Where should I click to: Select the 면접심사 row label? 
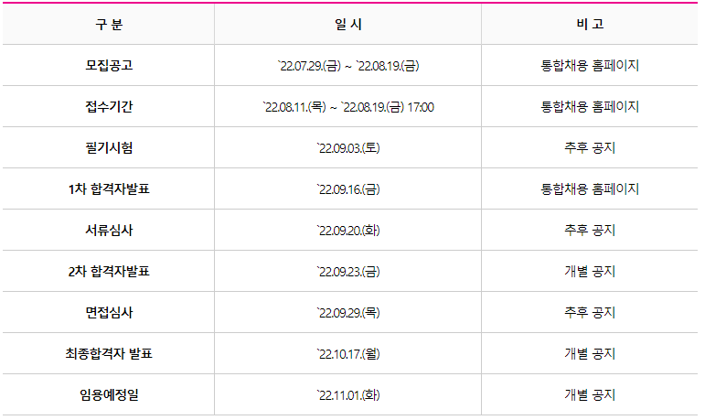109,313
